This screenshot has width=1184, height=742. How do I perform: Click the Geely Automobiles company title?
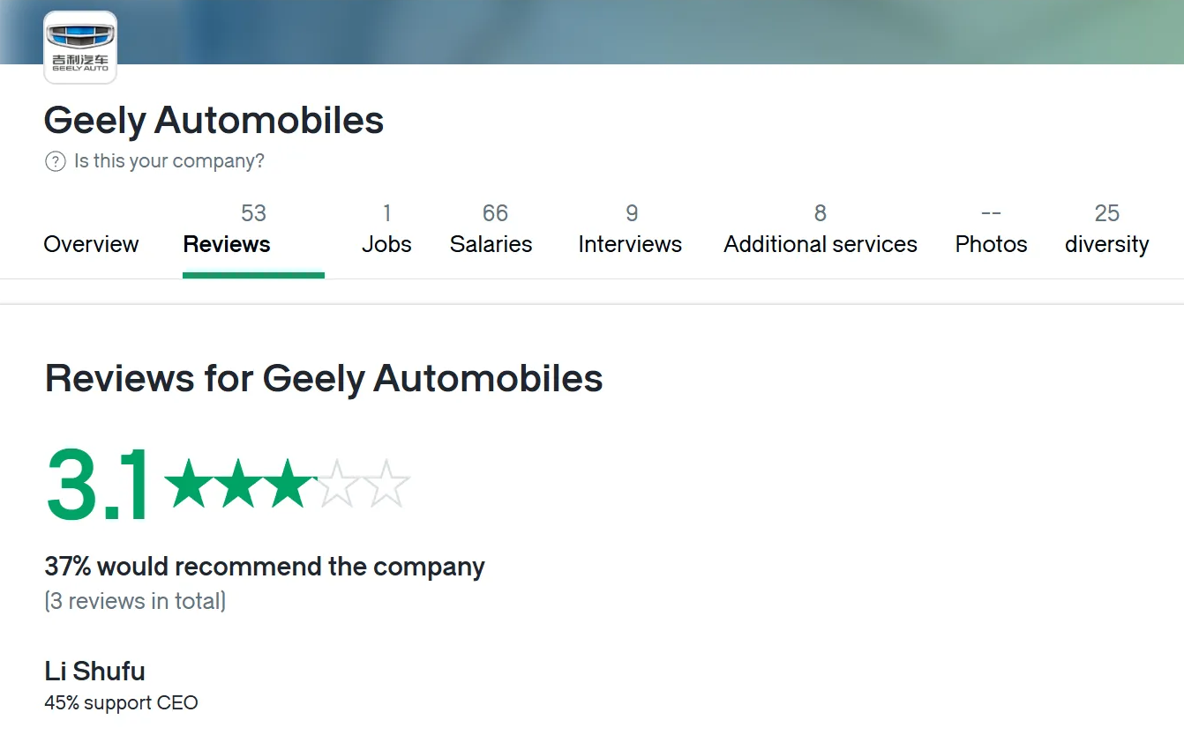pos(214,121)
